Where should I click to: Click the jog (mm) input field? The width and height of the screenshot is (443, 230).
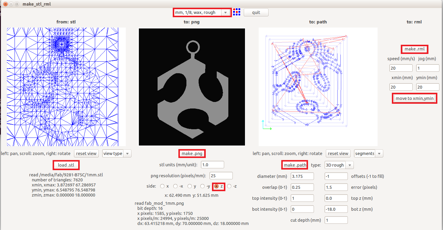[428, 68]
